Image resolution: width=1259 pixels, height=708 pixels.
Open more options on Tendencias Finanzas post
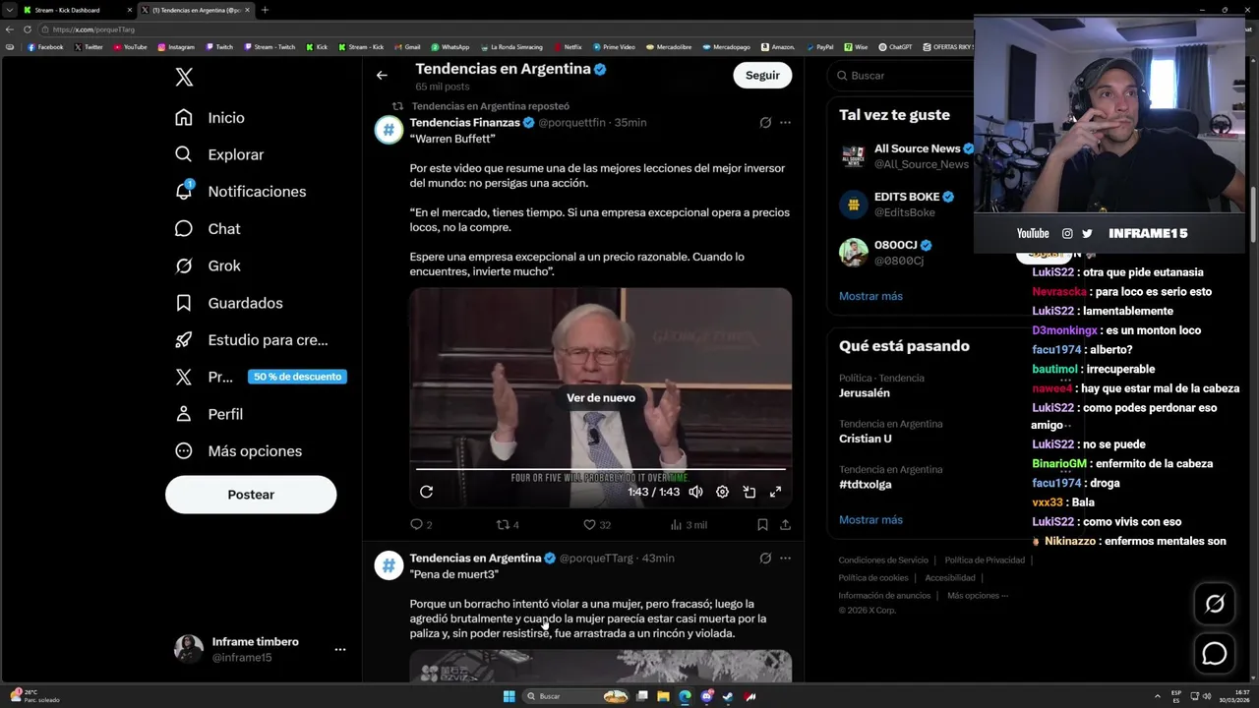point(785,123)
